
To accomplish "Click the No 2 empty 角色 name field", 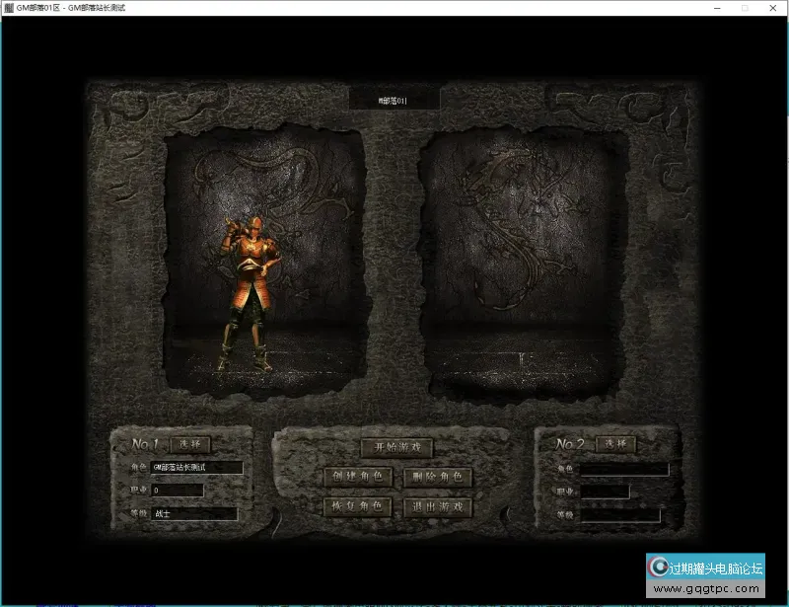I will pos(625,470).
